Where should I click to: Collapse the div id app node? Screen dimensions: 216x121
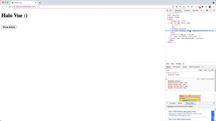click(x=169, y=23)
